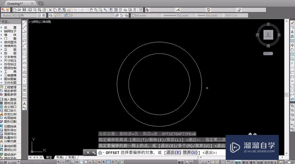Click the Pan hand icon

tap(91, 10)
